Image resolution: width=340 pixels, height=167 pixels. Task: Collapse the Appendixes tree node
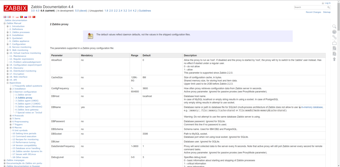[x=8, y=83]
